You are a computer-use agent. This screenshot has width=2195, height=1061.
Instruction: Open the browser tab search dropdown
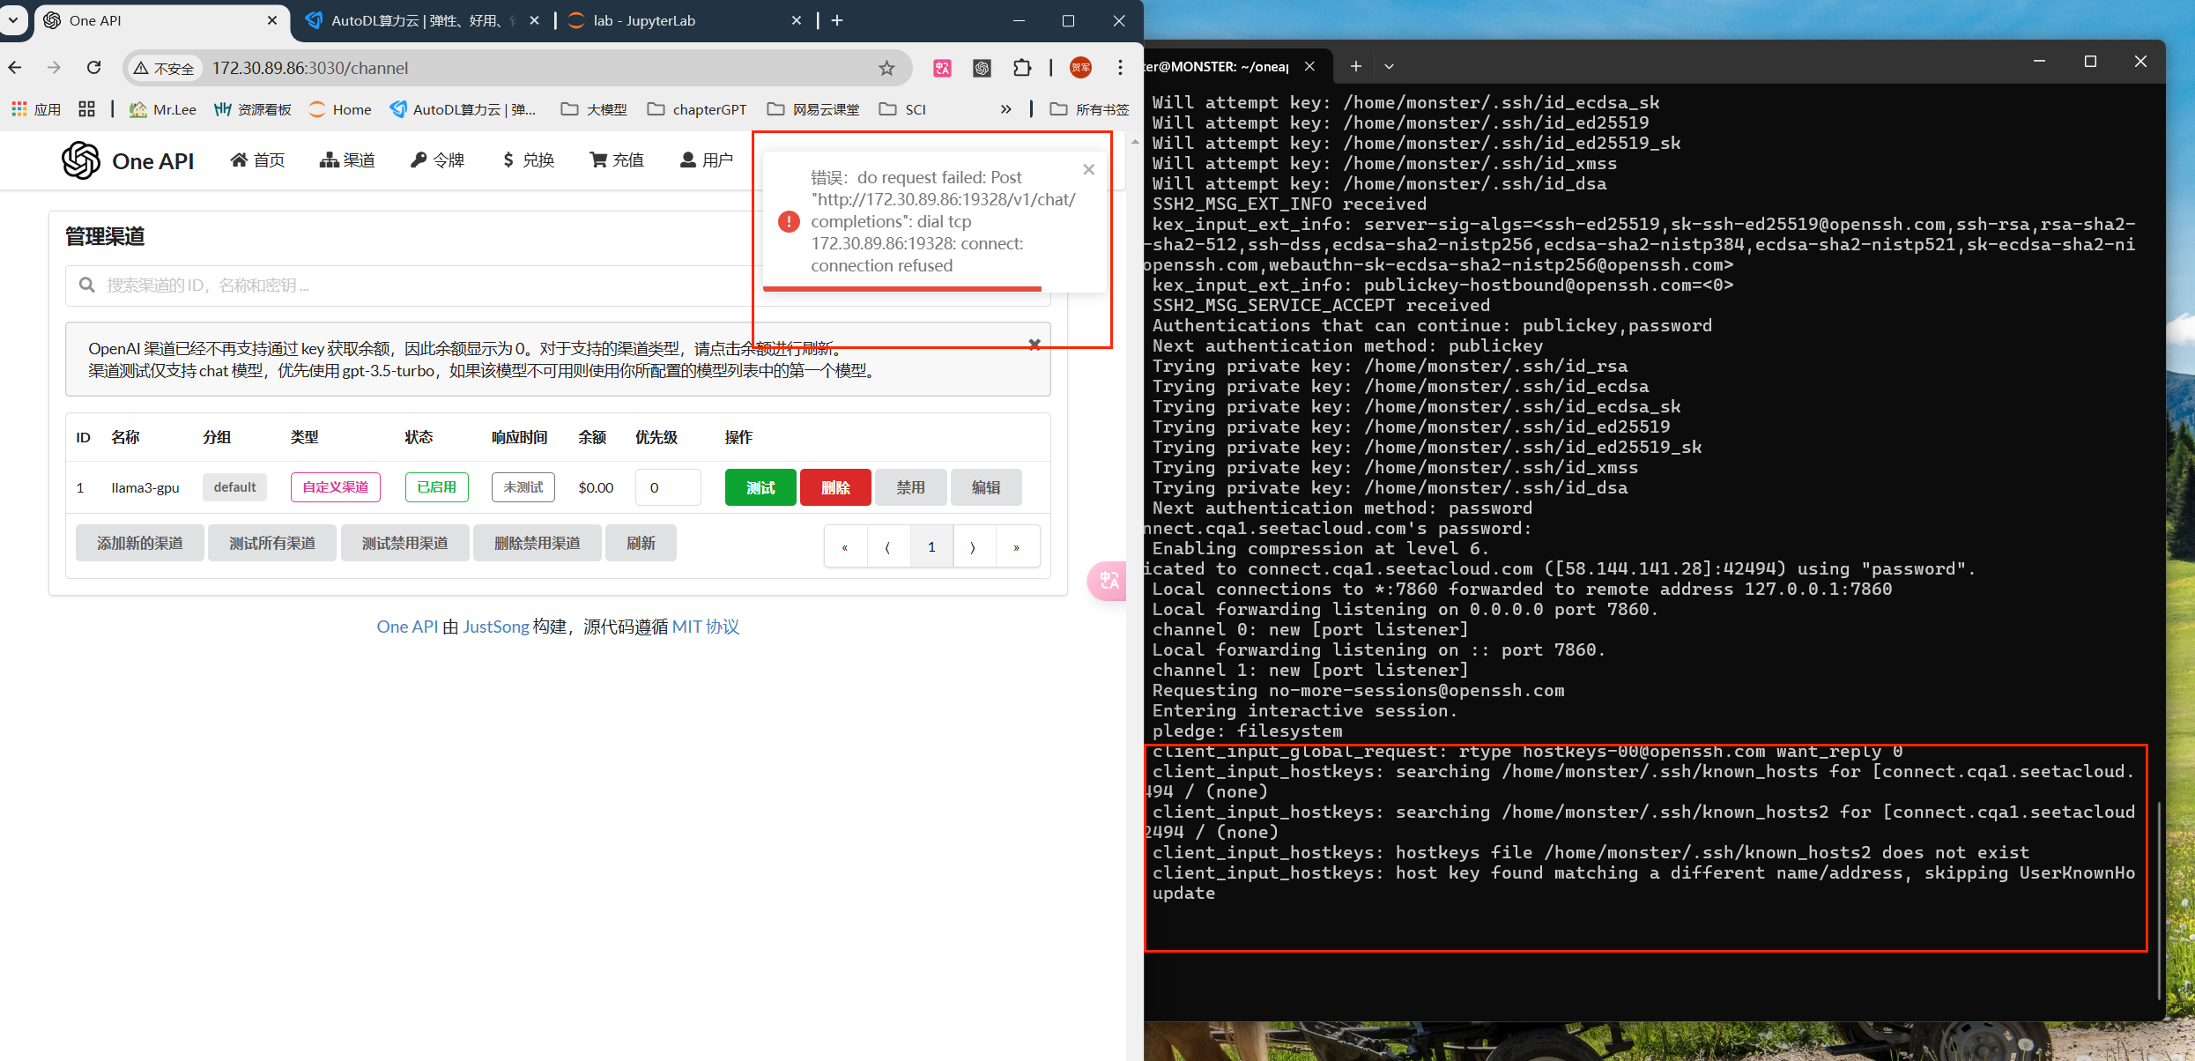click(12, 19)
